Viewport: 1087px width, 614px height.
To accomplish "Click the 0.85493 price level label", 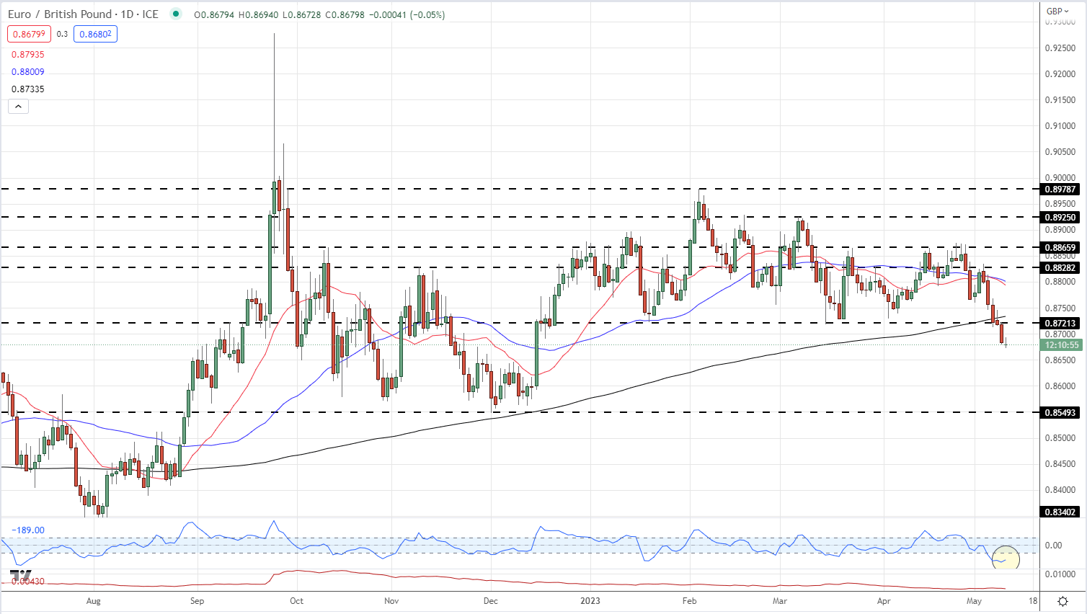I will point(1060,413).
